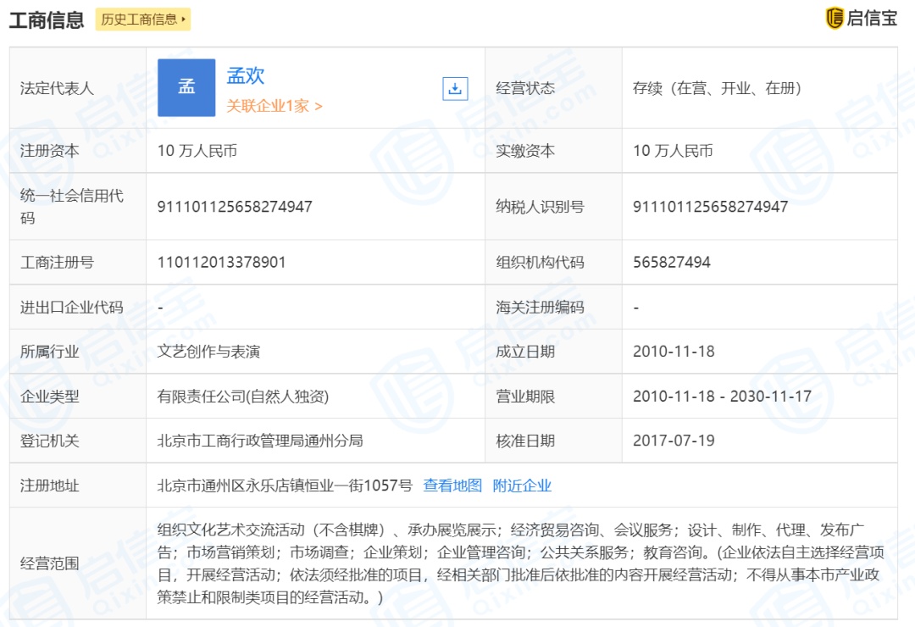This screenshot has width=915, height=627.
Task: Select 存续（在营、开业、在册） status text
Action: [721, 88]
